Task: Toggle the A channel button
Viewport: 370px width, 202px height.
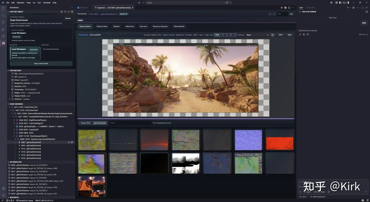Action: coord(235,35)
